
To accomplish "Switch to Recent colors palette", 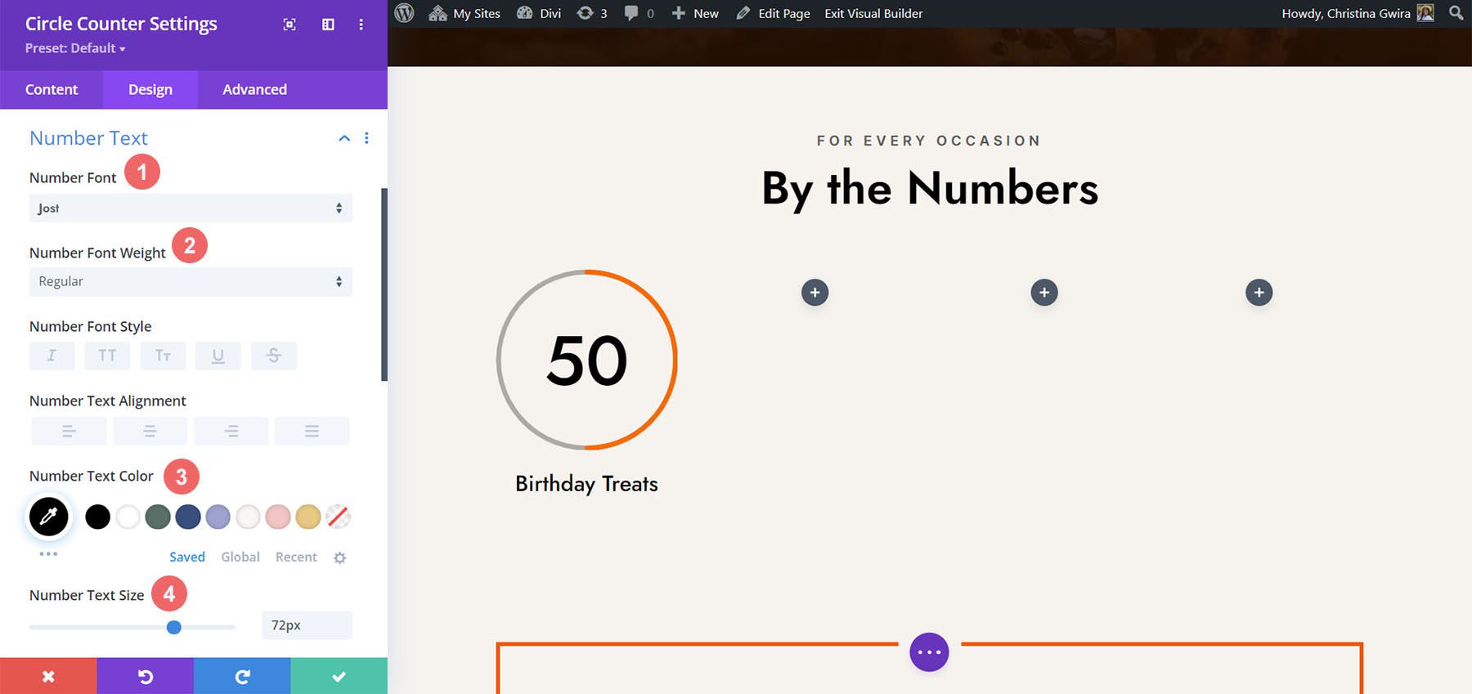I will pos(296,557).
